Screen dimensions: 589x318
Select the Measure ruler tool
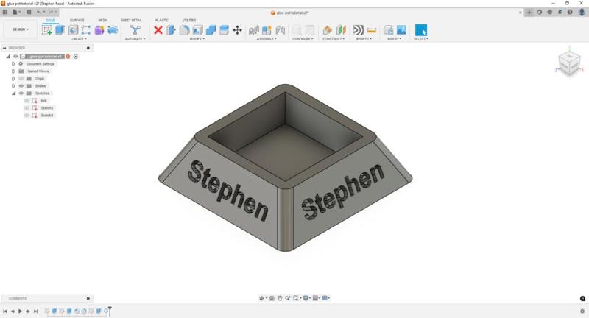click(x=372, y=30)
